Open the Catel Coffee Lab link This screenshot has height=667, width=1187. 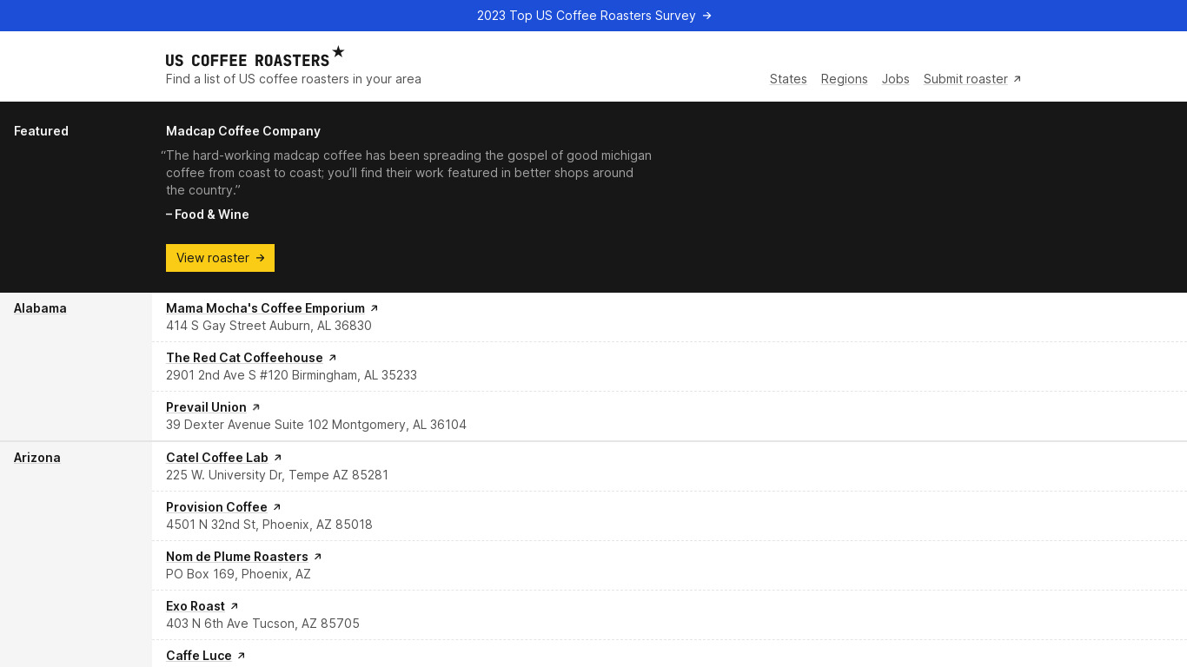pyautogui.click(x=217, y=458)
